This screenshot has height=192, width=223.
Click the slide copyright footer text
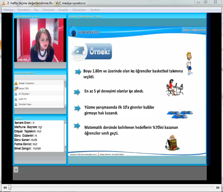point(97,154)
